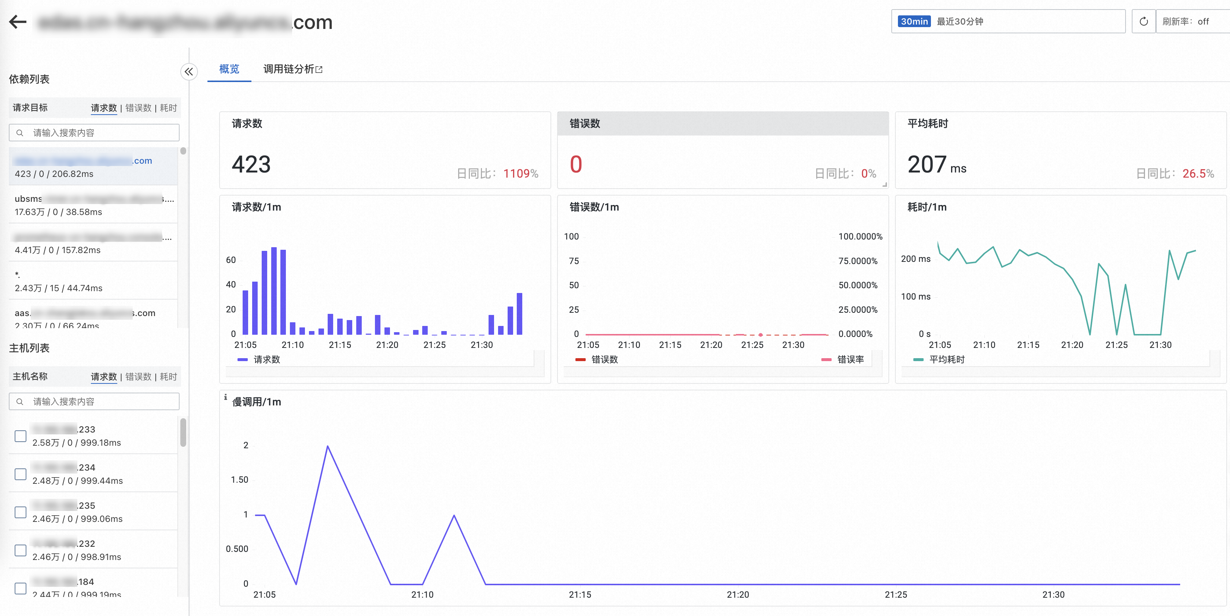Click the back arrow icon
The height and width of the screenshot is (616, 1230).
tap(18, 22)
